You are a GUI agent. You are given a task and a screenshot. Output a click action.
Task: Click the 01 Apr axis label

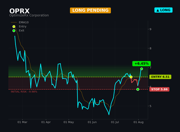[46, 122]
